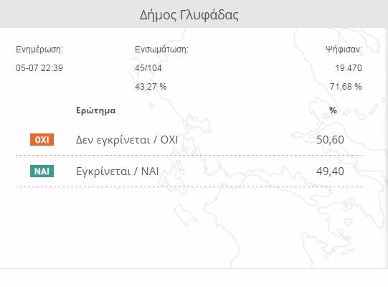The image size is (388, 287).
Task: Click the 05-07 22:39 update timestamp
Action: click(39, 68)
